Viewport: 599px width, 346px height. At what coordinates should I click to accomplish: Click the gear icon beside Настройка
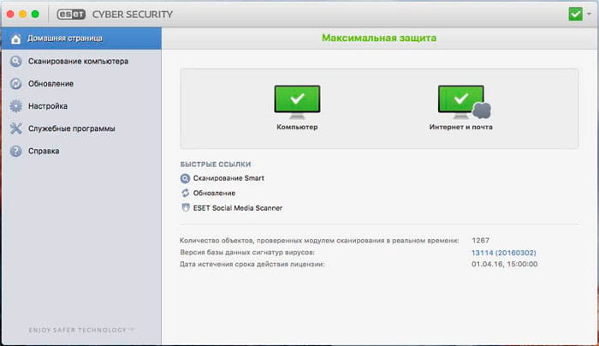pos(15,106)
